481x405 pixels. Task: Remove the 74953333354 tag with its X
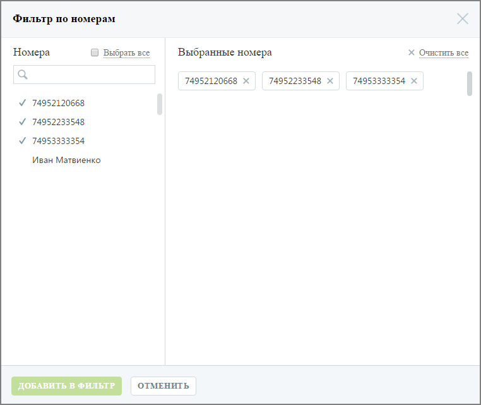coord(414,81)
